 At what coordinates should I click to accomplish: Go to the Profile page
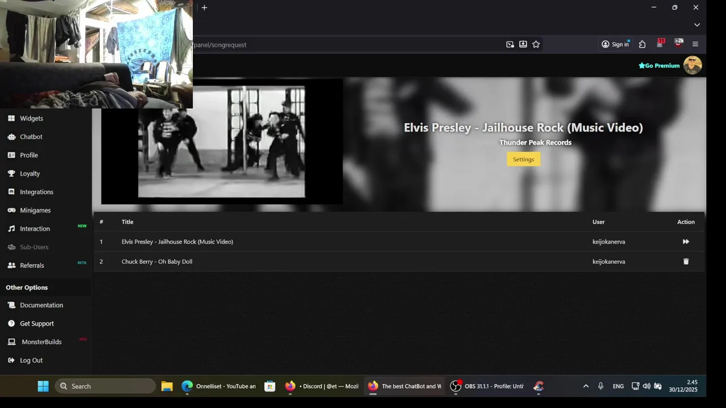pos(29,155)
